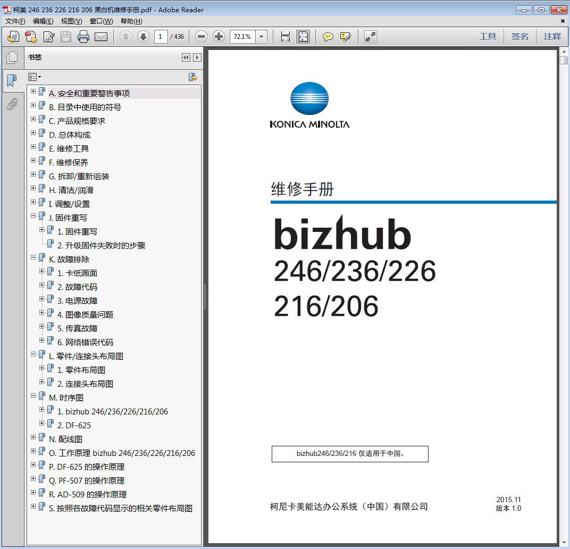
Task: Click fit one full page icon
Action: click(303, 37)
